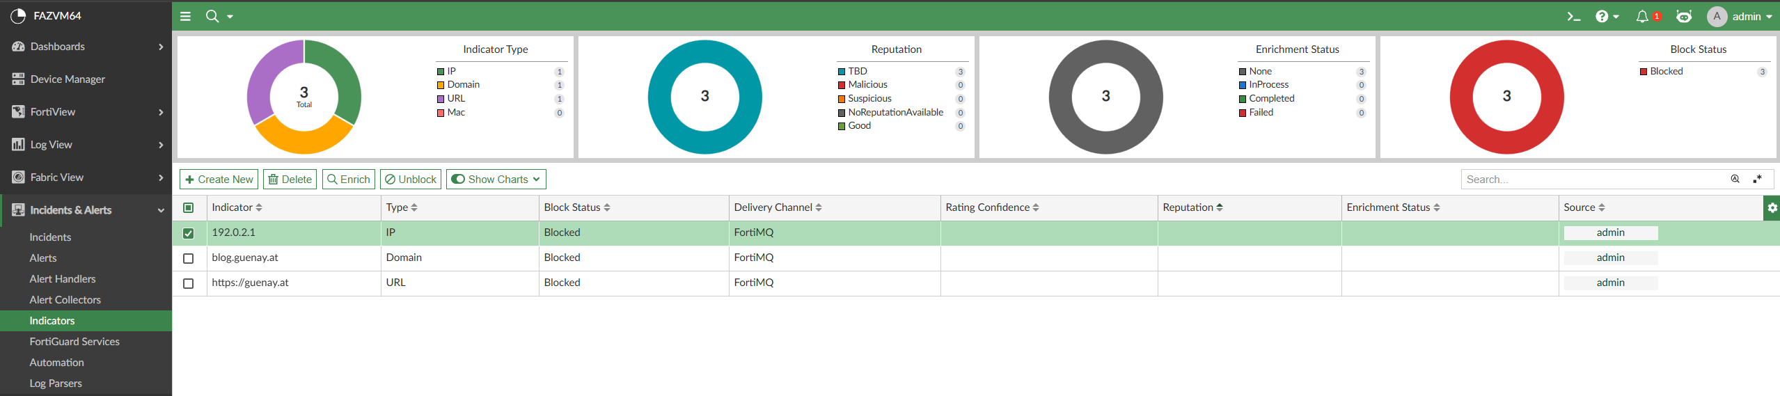Open Incidents in the sidebar
This screenshot has height=396, width=1780.
[x=50, y=237]
